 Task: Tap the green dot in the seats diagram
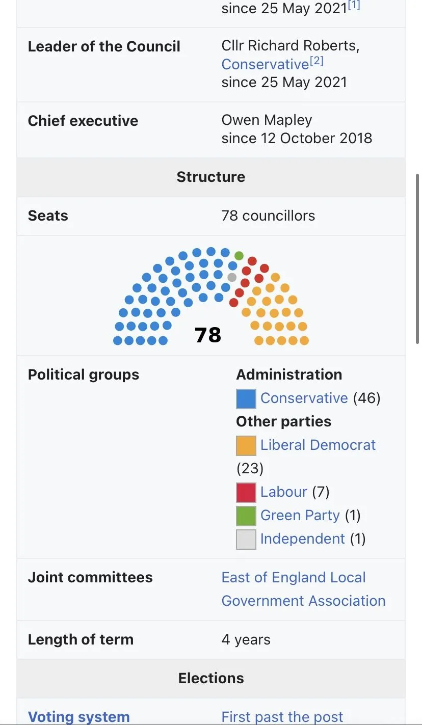pos(239,256)
